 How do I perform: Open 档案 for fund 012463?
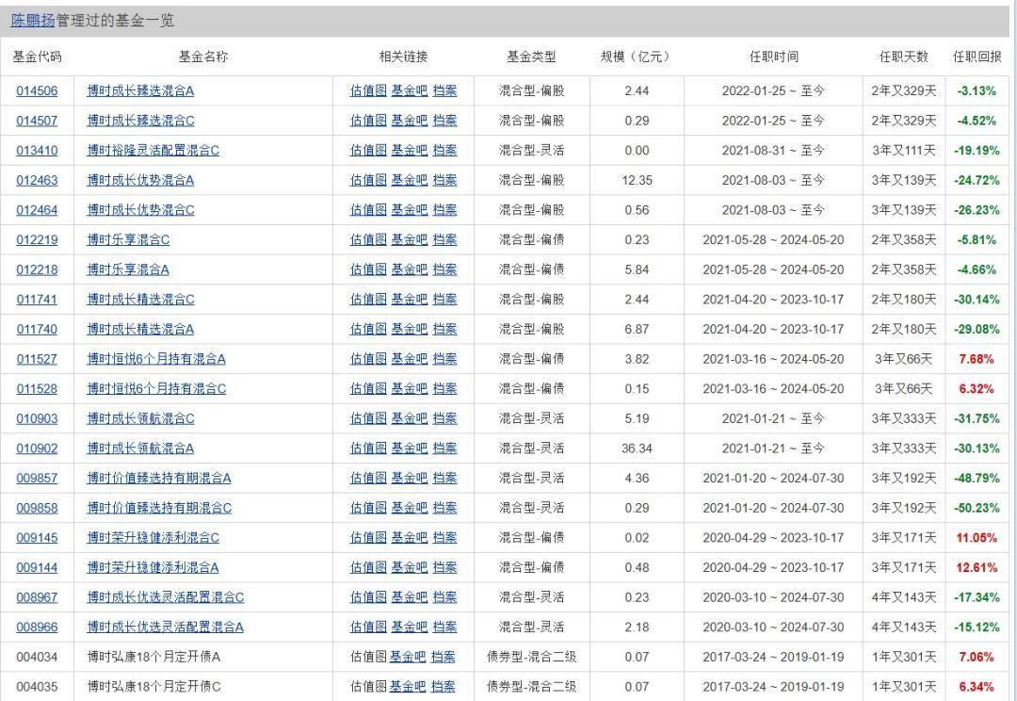click(444, 181)
